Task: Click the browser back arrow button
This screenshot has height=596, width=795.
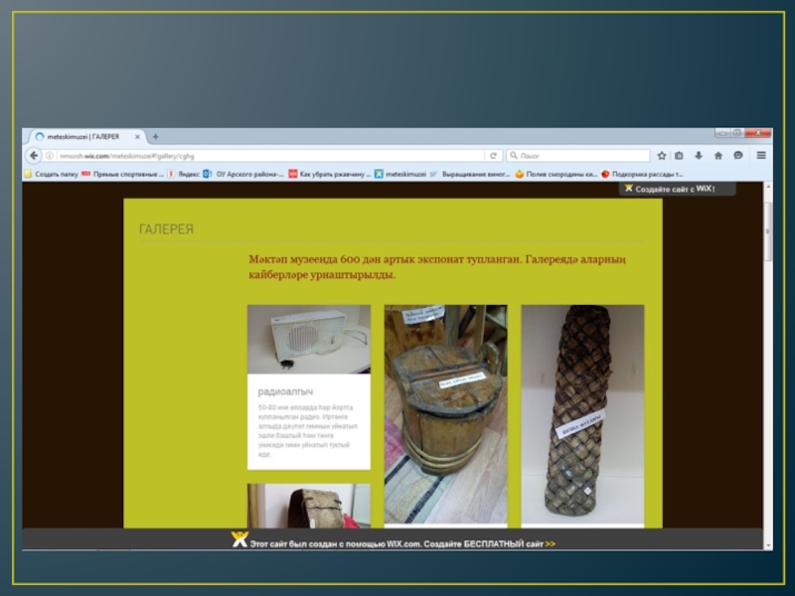Action: 35,156
